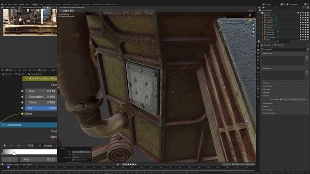Screen dimensions: 310x174
Task: Open the Keying popover in timeline
Action: (17, 164)
